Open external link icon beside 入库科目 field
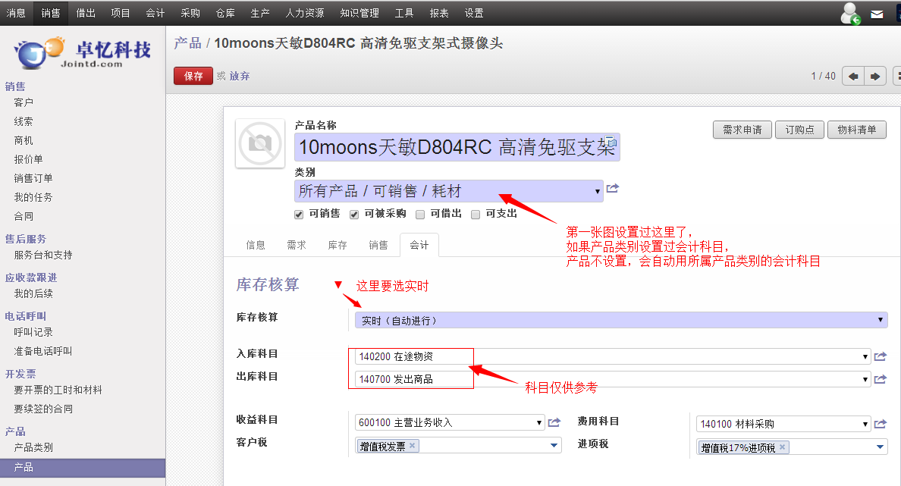The image size is (901, 486). [880, 356]
